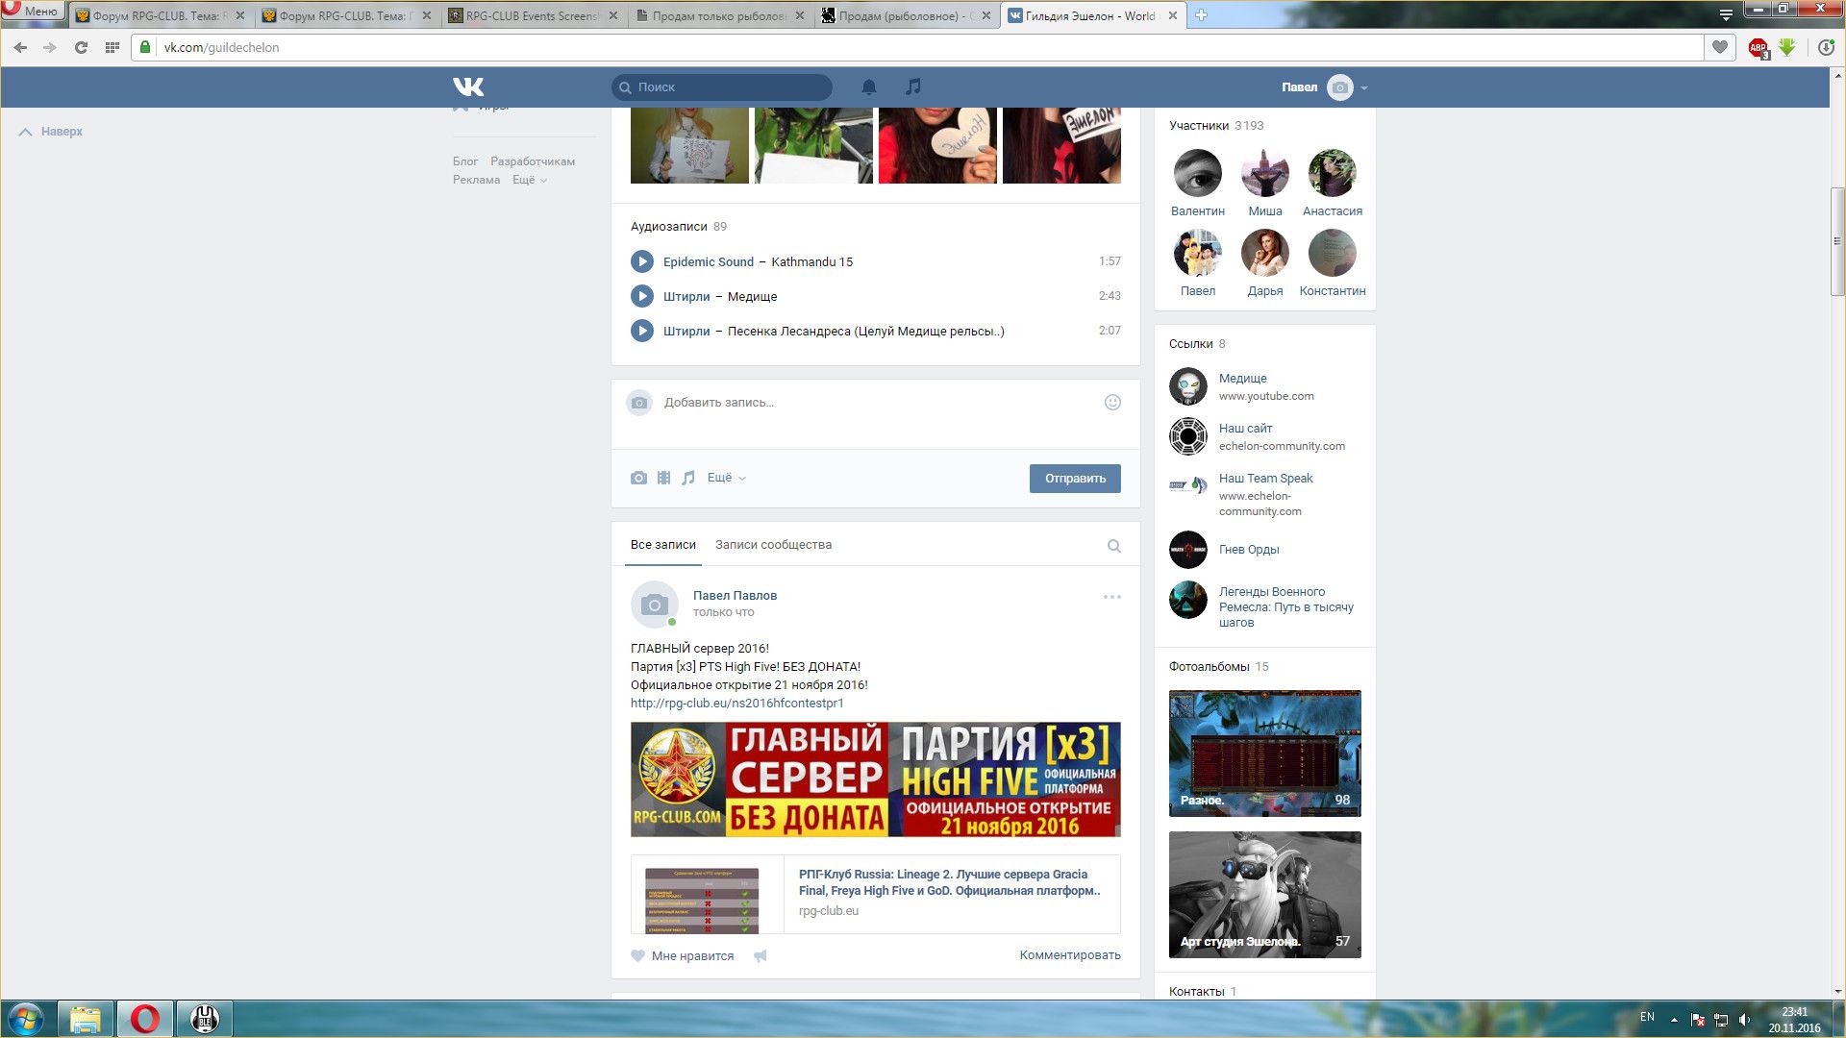Open the notifications bell icon
The width and height of the screenshot is (1846, 1038).
(x=868, y=87)
